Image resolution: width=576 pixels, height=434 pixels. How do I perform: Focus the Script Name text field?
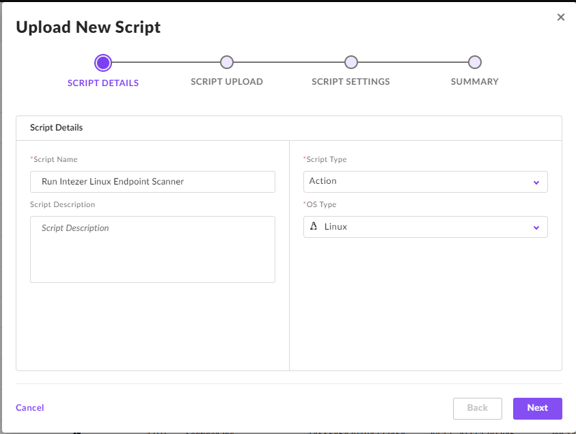pos(152,182)
